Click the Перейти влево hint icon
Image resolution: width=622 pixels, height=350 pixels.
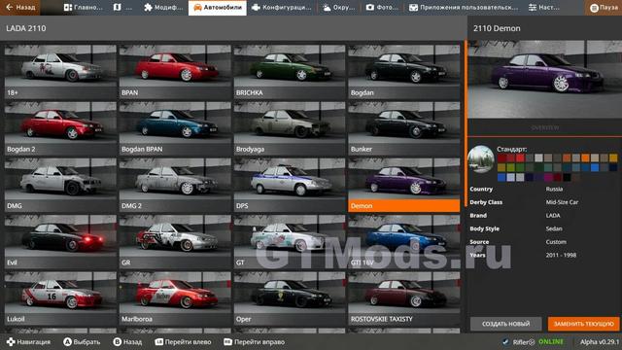tap(158, 341)
